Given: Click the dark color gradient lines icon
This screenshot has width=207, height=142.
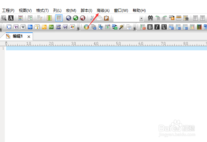Looking at the screenshot, I should click(x=199, y=27).
